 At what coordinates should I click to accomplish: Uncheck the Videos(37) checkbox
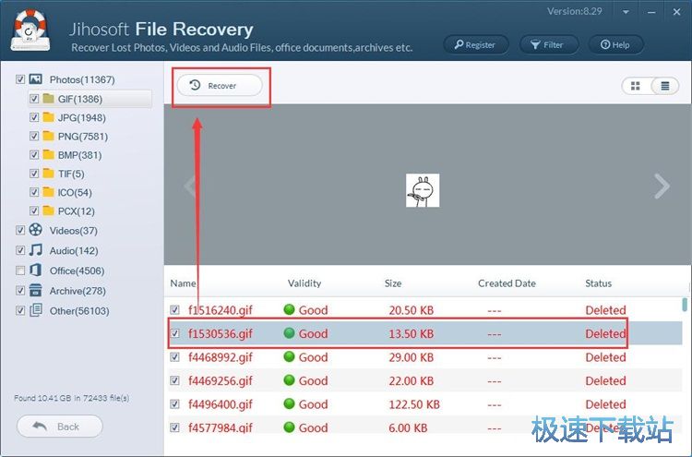point(20,230)
